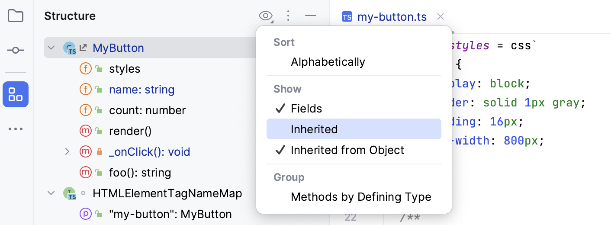611x225 pixels.
Task: Sort structure Alphabetically
Action: tap(328, 62)
